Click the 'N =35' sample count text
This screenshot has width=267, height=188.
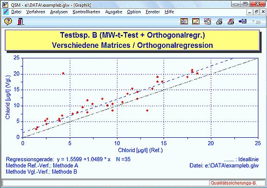click(123, 159)
